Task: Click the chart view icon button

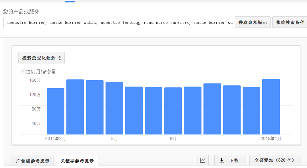Action: tap(202, 160)
